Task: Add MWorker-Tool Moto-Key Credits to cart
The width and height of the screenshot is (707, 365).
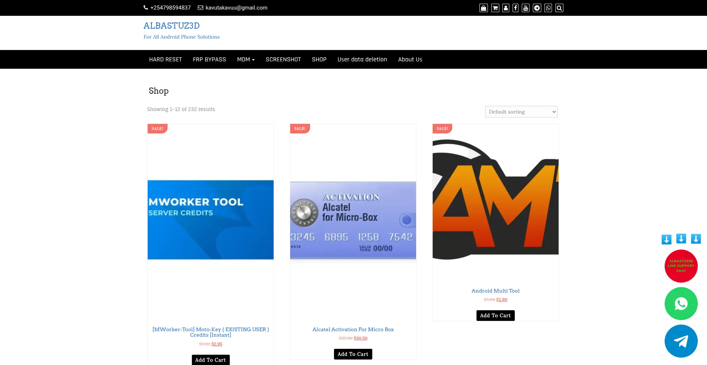Action: click(211, 360)
